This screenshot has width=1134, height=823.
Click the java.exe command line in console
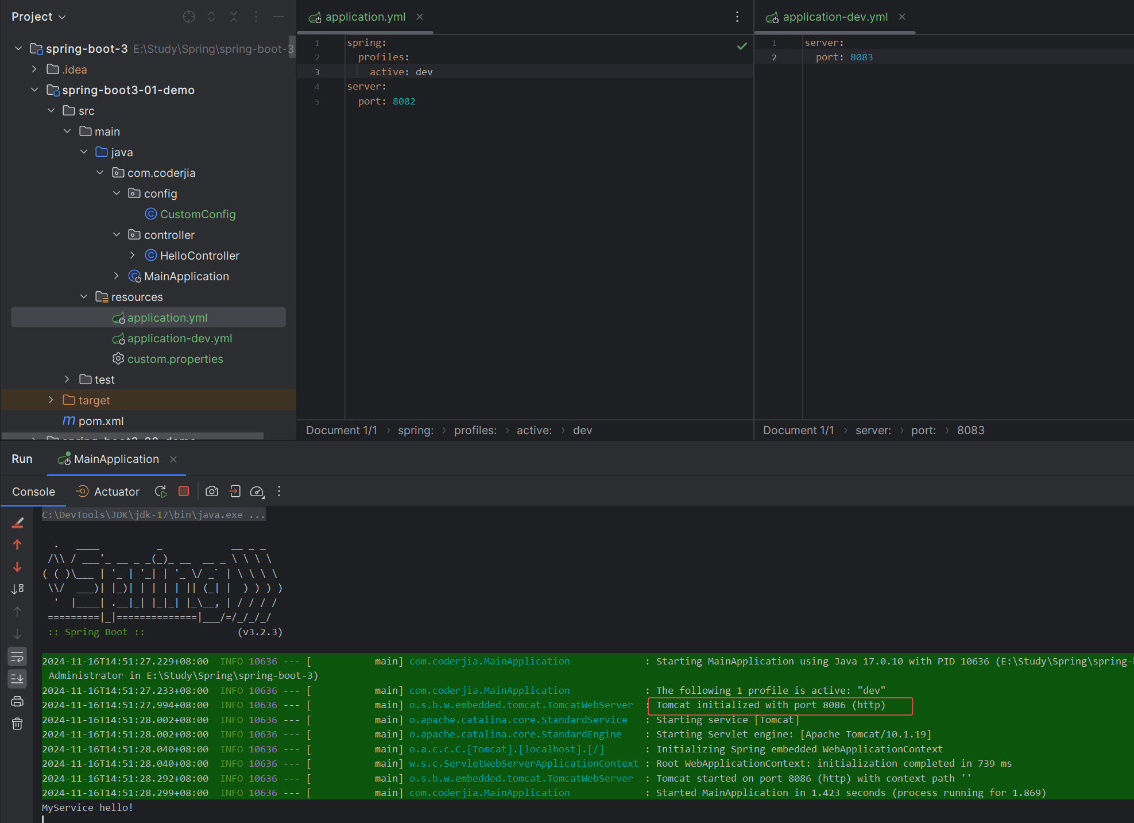[x=154, y=515]
